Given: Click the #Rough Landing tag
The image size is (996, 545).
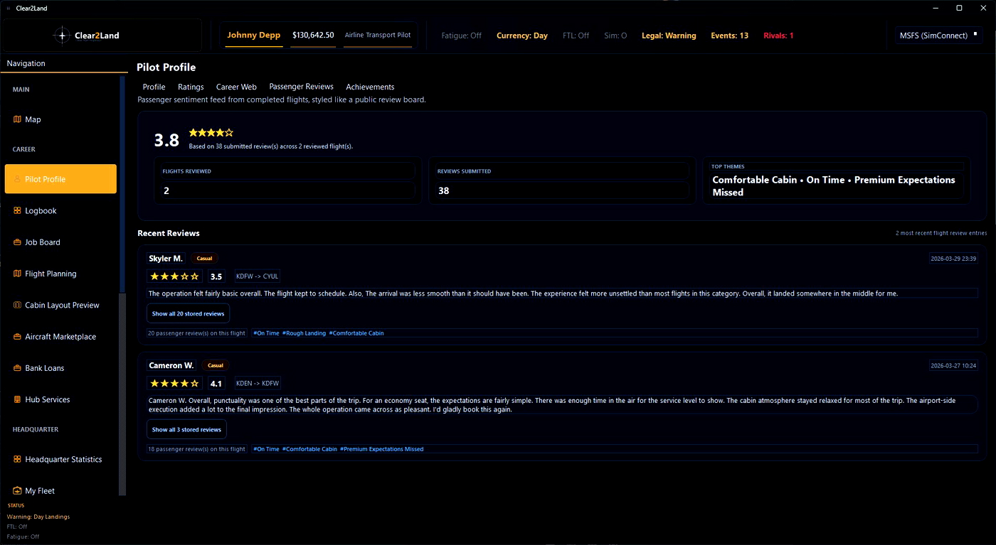Looking at the screenshot, I should [304, 333].
